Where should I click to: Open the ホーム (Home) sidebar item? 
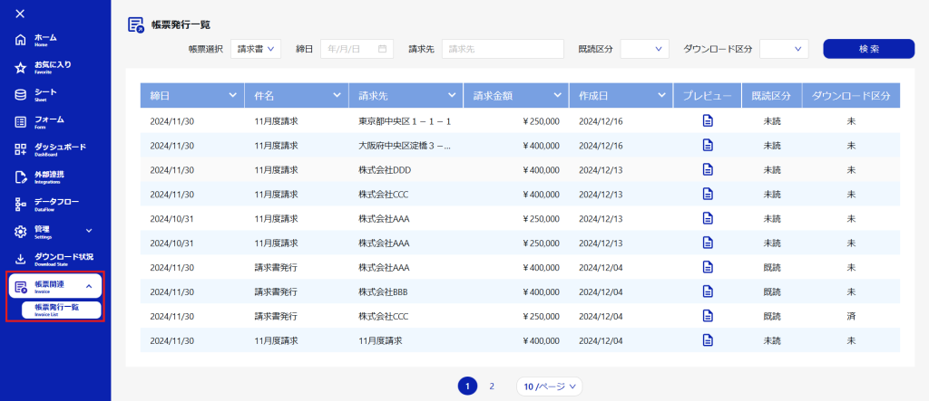45,40
